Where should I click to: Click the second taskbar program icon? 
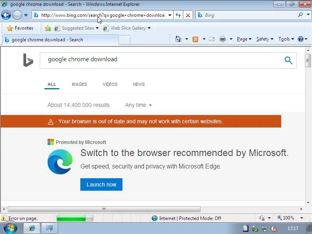pos(50,228)
